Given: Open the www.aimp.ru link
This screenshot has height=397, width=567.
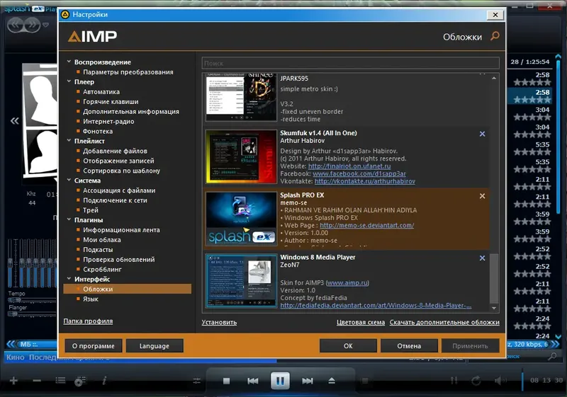Looking at the screenshot, I should tap(347, 282).
